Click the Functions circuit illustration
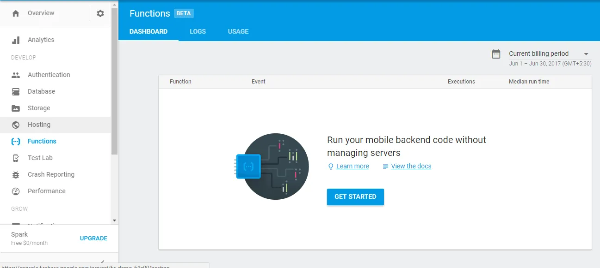 tap(272, 167)
